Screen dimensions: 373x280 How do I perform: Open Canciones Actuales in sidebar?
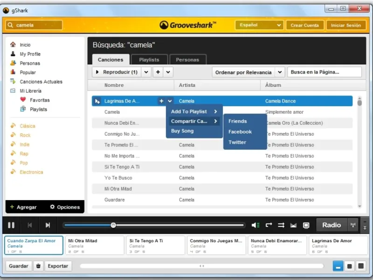click(x=41, y=82)
